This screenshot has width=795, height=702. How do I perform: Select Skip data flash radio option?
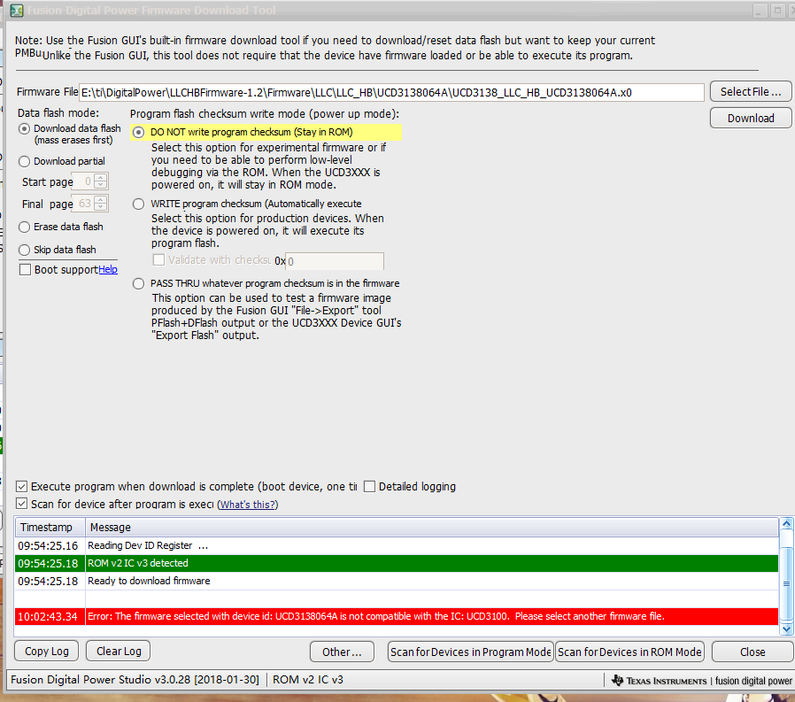pyautogui.click(x=24, y=250)
